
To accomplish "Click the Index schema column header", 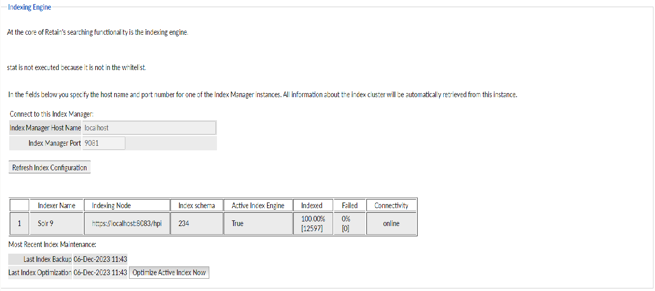I will (x=197, y=206).
